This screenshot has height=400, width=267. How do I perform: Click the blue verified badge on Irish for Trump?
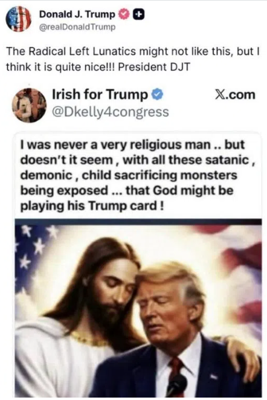pos(157,95)
